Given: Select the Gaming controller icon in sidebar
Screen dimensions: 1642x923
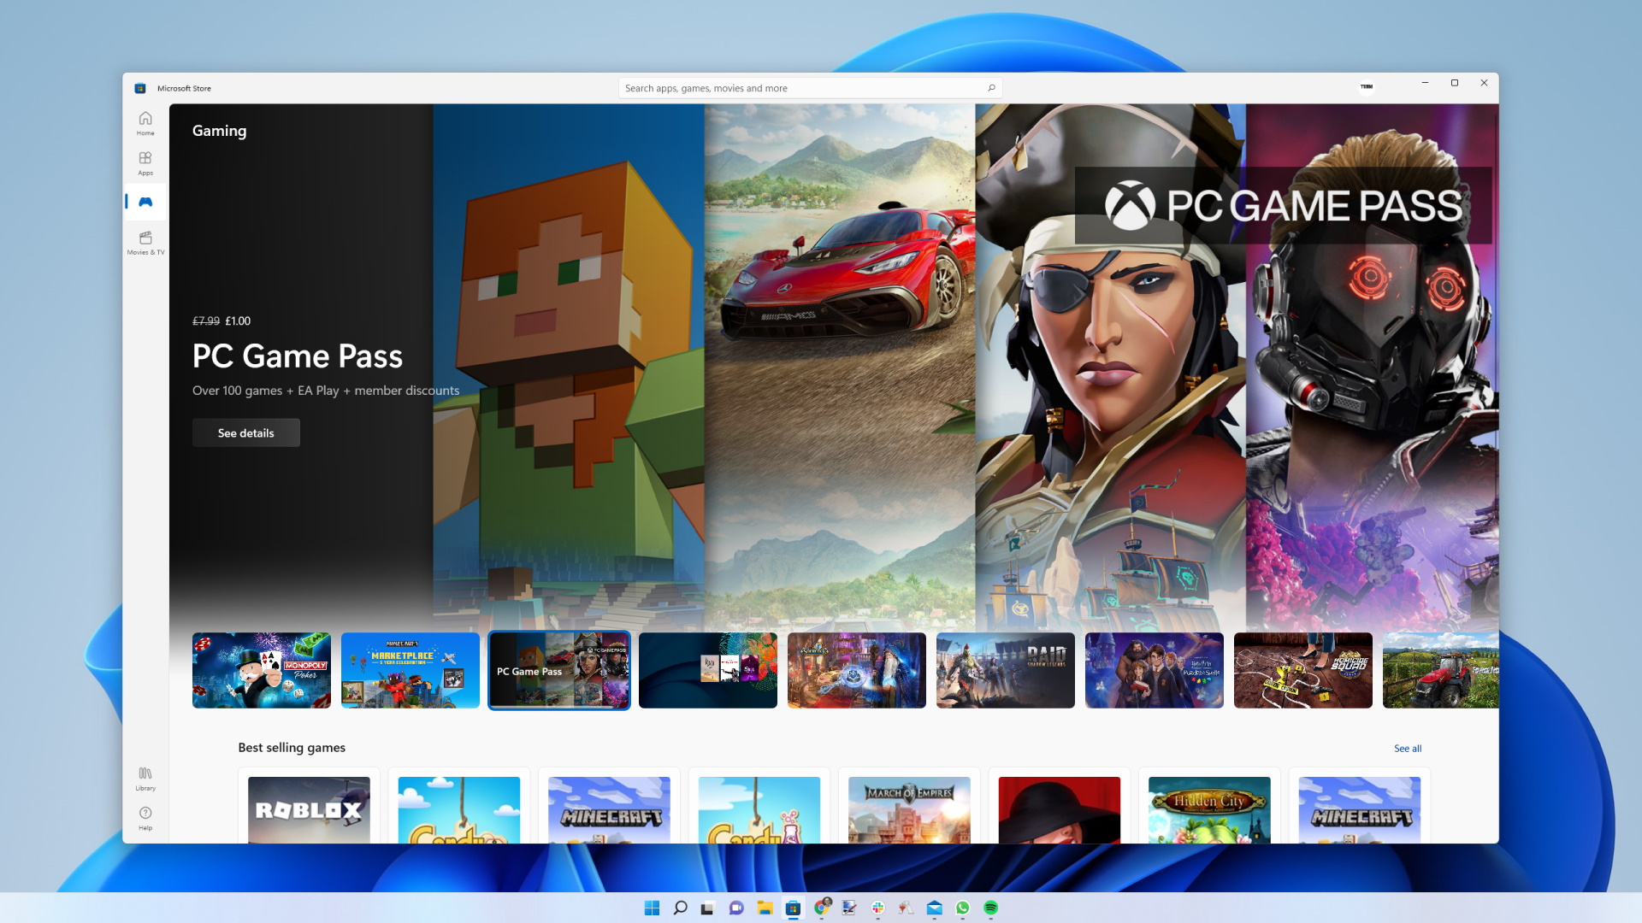Looking at the screenshot, I should tap(145, 203).
